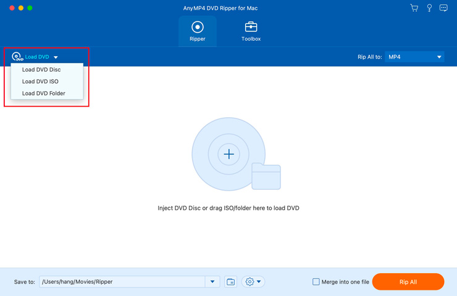Choose Load DVD Disc from menu

41,70
